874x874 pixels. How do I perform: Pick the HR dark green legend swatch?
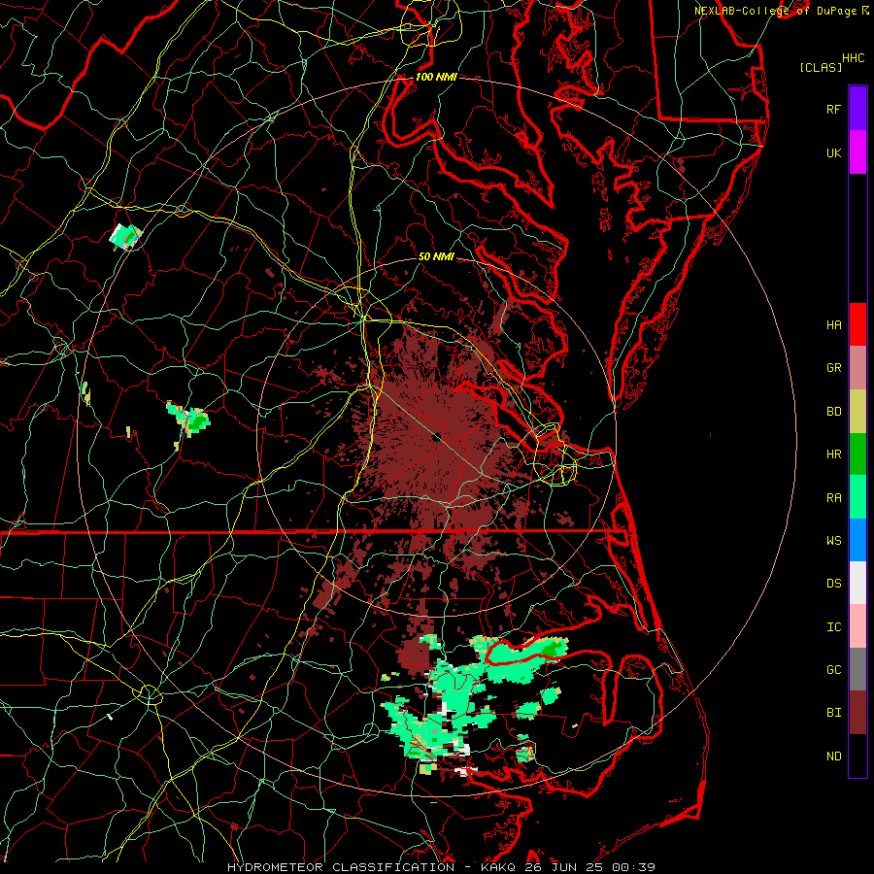tap(857, 454)
